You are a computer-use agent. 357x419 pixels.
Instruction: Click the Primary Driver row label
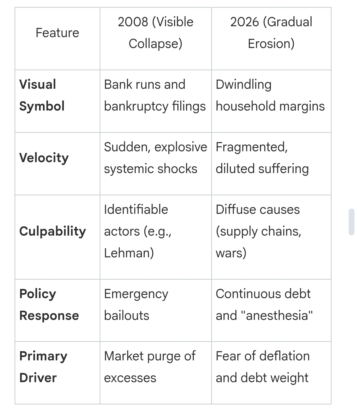point(43,367)
